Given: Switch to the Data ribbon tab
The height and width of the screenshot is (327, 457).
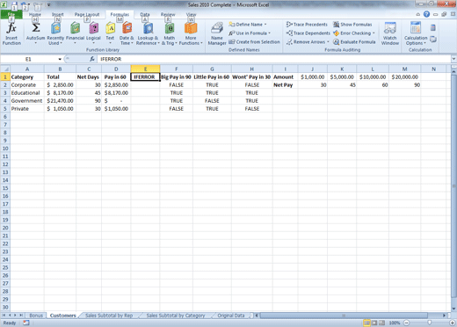Looking at the screenshot, I should pyautogui.click(x=145, y=14).
